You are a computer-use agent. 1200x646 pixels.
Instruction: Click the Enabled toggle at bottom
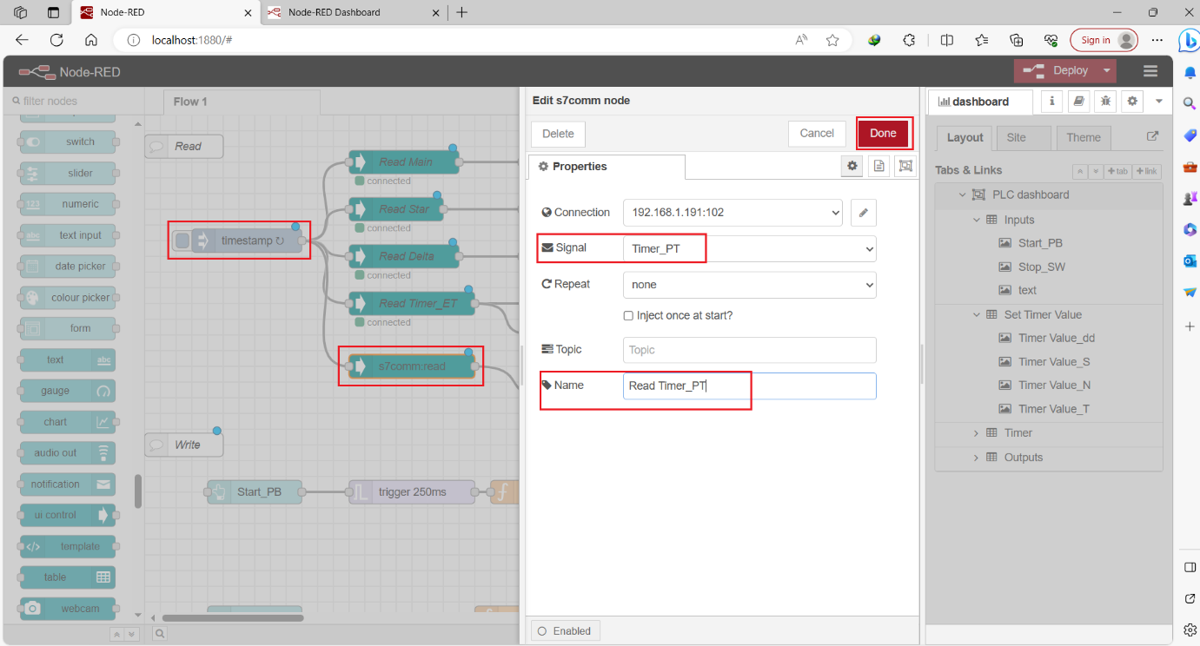pos(566,630)
